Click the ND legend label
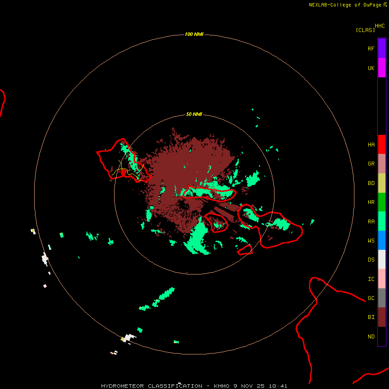This screenshot has width=389, height=389. tap(371, 337)
